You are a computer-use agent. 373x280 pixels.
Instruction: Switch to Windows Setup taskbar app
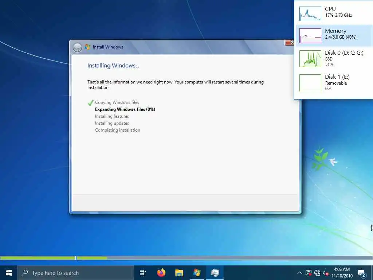[x=197, y=273]
